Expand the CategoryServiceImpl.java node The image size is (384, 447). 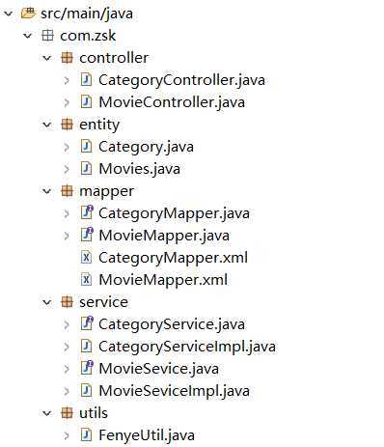point(67,347)
